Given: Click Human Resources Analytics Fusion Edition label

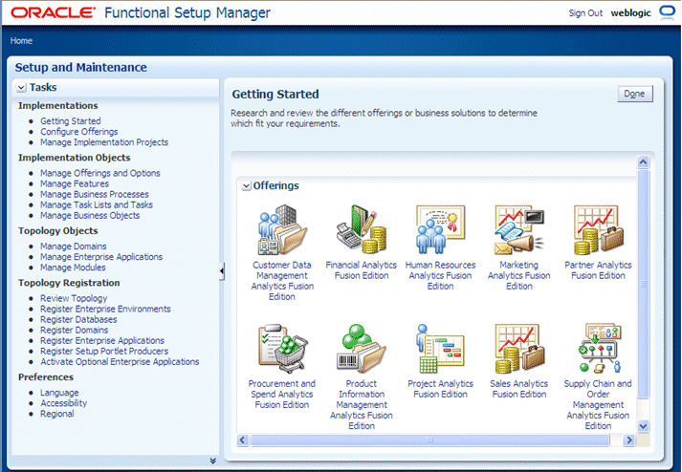Looking at the screenshot, I should [440, 275].
